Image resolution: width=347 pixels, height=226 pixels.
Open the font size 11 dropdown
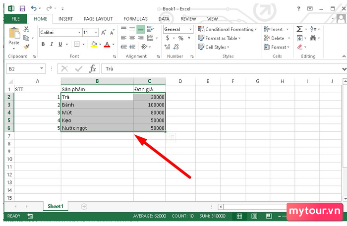[96, 32]
